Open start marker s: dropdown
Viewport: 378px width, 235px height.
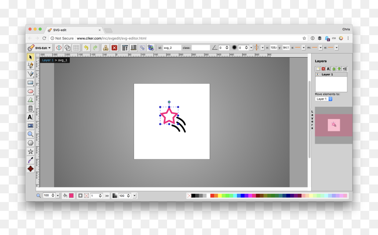point(304,48)
